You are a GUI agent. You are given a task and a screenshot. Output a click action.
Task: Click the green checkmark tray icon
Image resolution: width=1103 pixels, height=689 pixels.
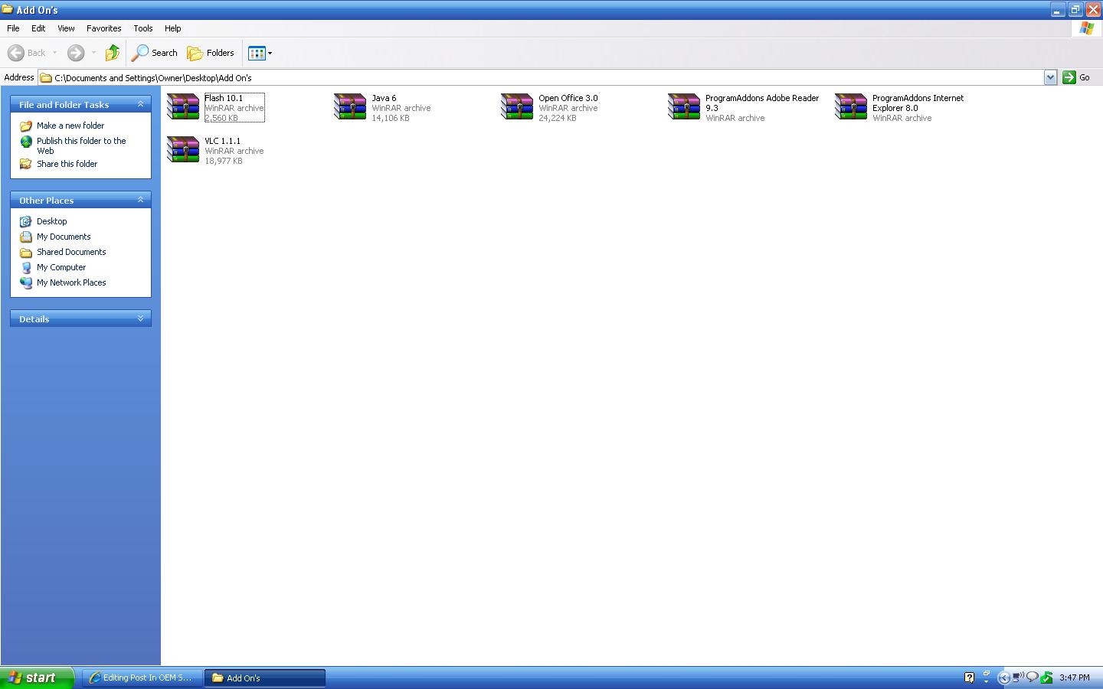click(x=1046, y=678)
